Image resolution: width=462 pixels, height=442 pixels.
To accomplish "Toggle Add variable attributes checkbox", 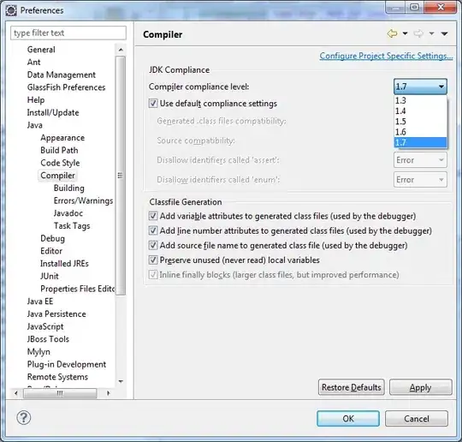I will point(153,216).
